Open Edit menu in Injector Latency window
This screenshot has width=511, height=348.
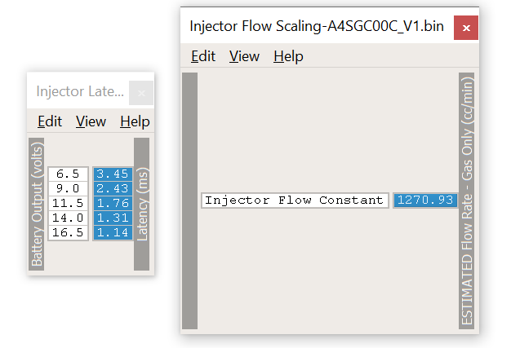(50, 121)
